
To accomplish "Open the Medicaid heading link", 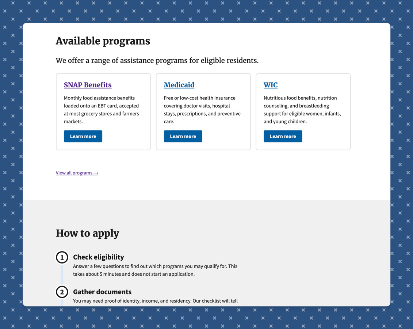I will (179, 85).
